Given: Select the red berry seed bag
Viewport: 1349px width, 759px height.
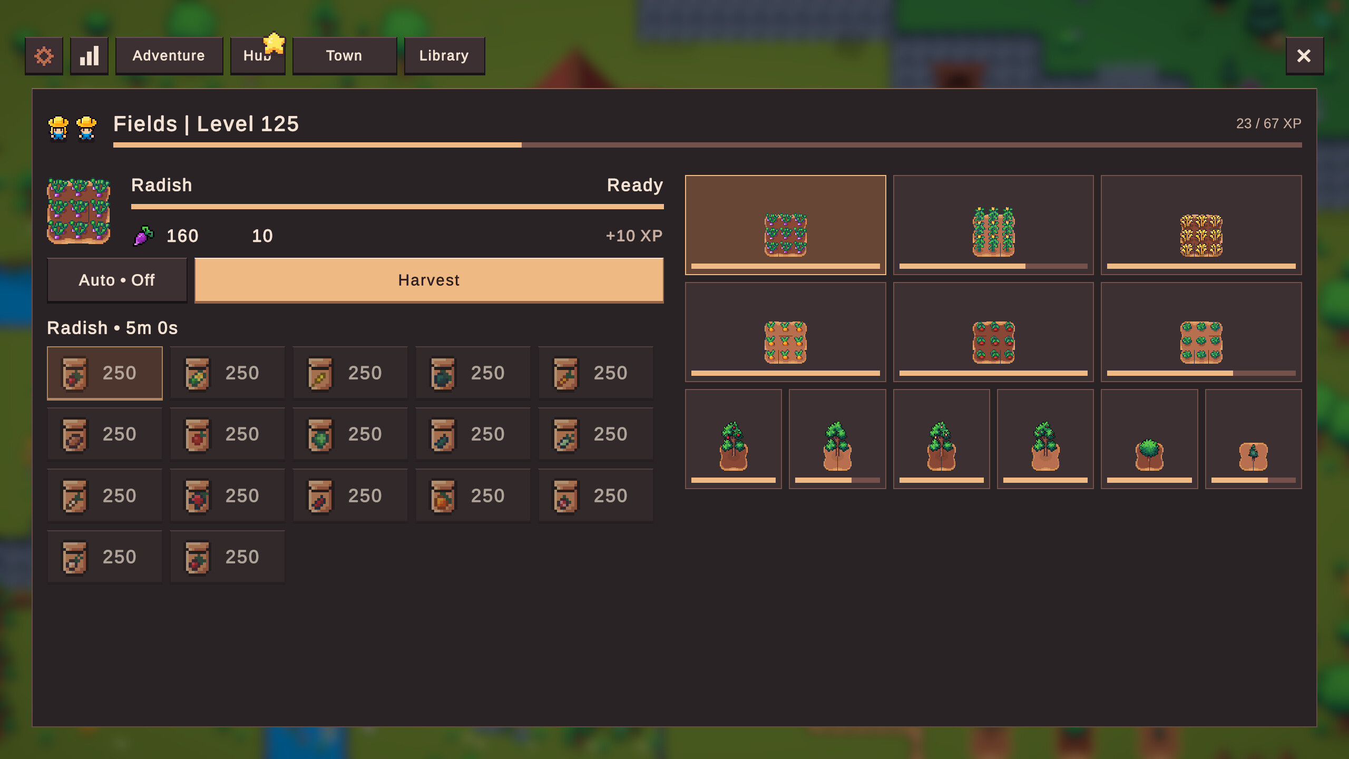Looking at the screenshot, I should (227, 496).
